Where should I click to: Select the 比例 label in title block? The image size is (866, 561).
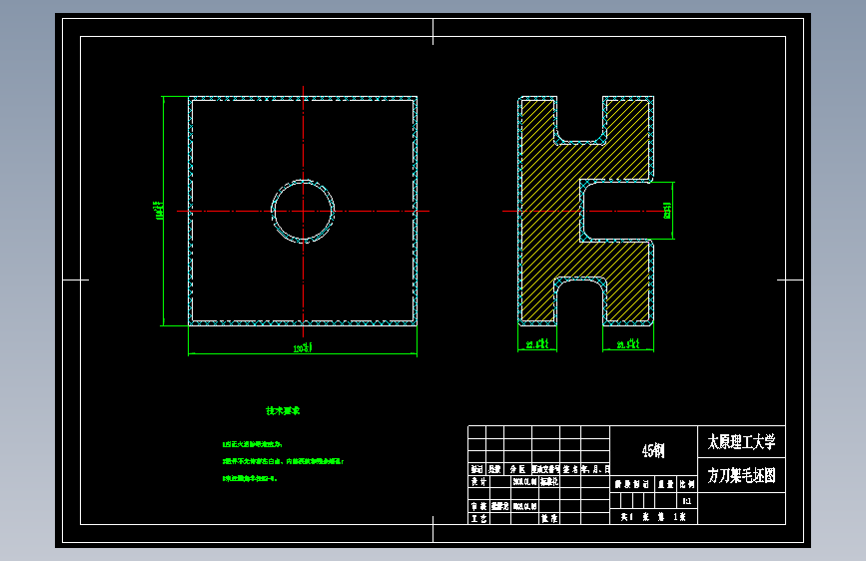(x=686, y=484)
